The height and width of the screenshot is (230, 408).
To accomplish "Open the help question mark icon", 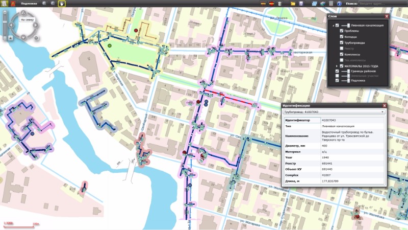I will pos(339,4).
